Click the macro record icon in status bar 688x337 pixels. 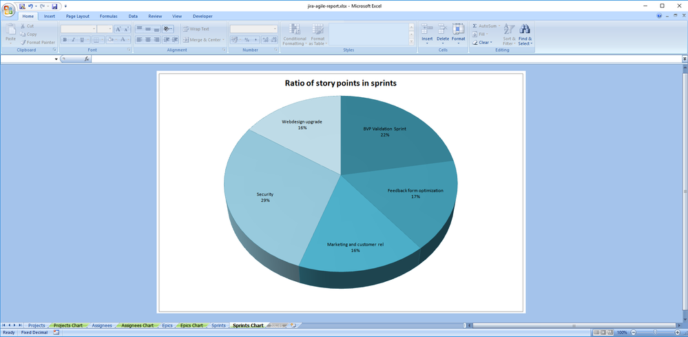[x=56, y=333]
